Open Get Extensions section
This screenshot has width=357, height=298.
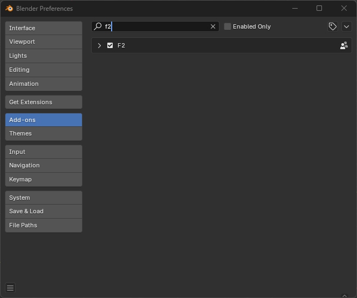tap(44, 102)
